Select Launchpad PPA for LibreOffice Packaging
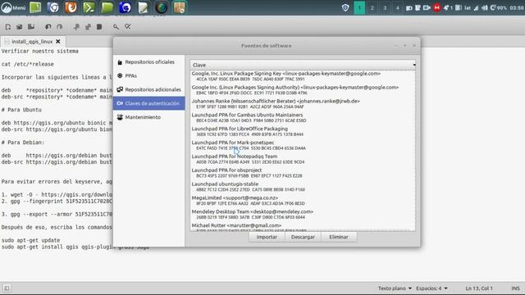The width and height of the screenshot is (525, 295). [x=303, y=131]
